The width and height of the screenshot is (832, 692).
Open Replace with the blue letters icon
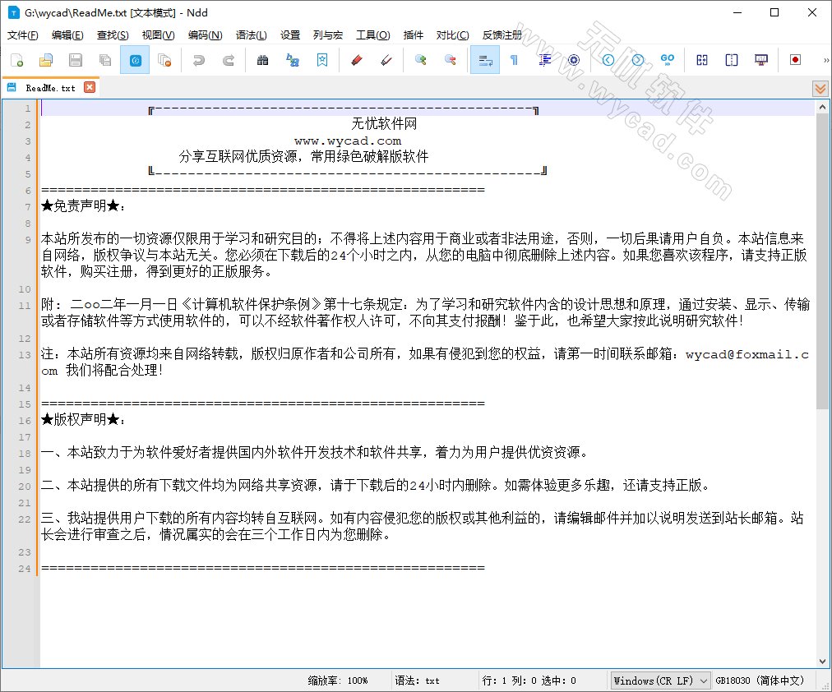294,60
